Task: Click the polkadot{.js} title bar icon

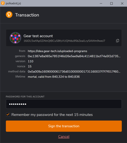Action: pyautogui.click(x=3, y=3)
